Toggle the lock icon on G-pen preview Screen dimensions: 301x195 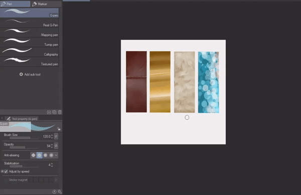(x=59, y=129)
